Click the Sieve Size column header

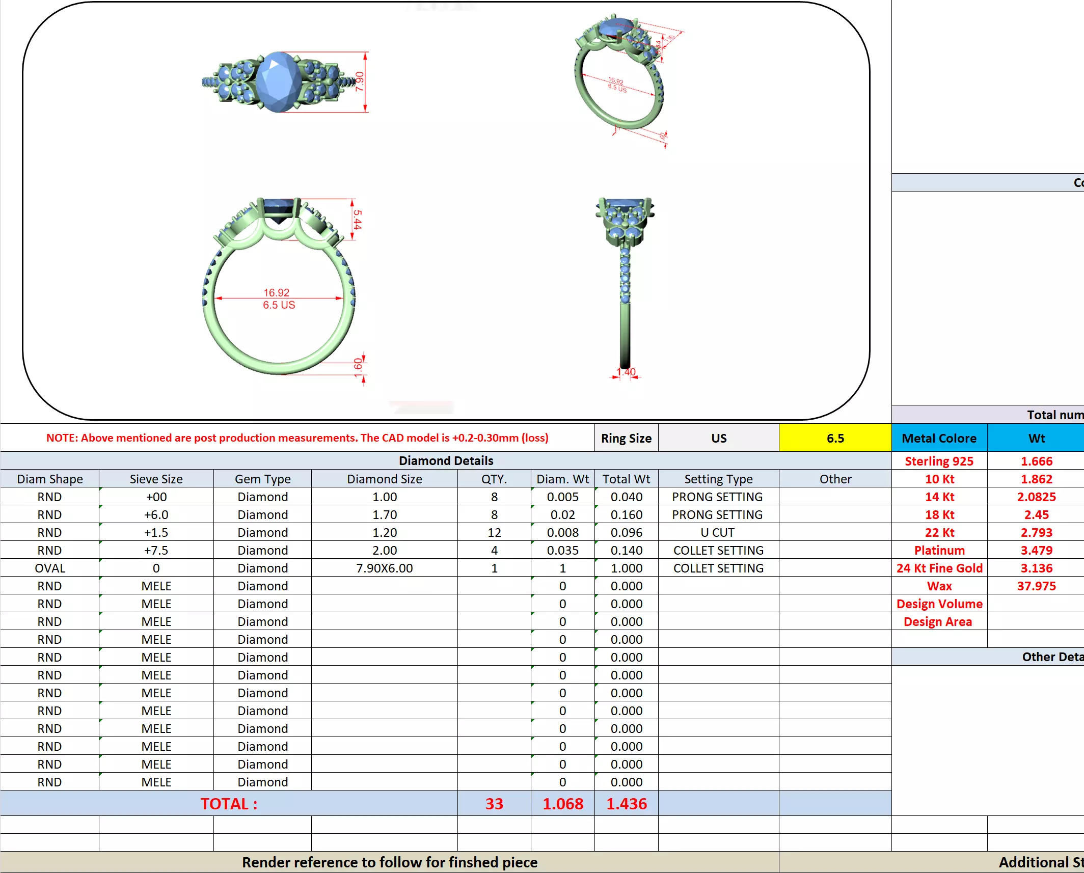156,479
